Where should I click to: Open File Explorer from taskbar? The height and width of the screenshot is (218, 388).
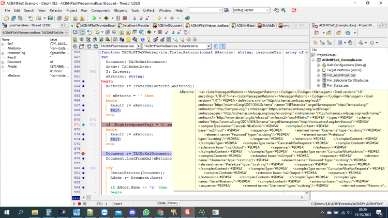pos(35,212)
